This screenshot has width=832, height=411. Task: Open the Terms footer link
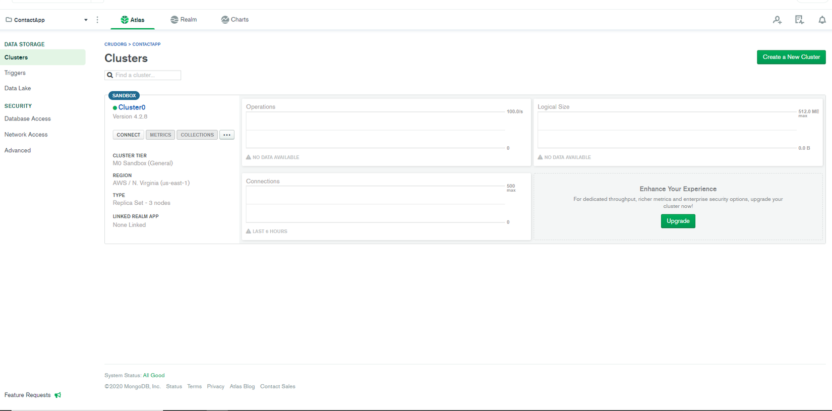pos(194,386)
